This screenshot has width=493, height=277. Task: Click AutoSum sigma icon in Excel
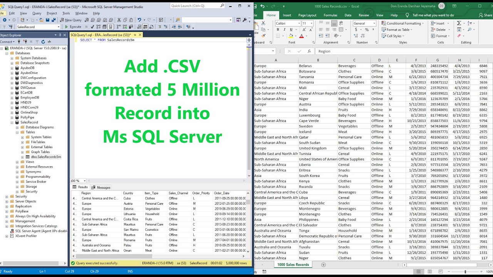click(x=459, y=23)
